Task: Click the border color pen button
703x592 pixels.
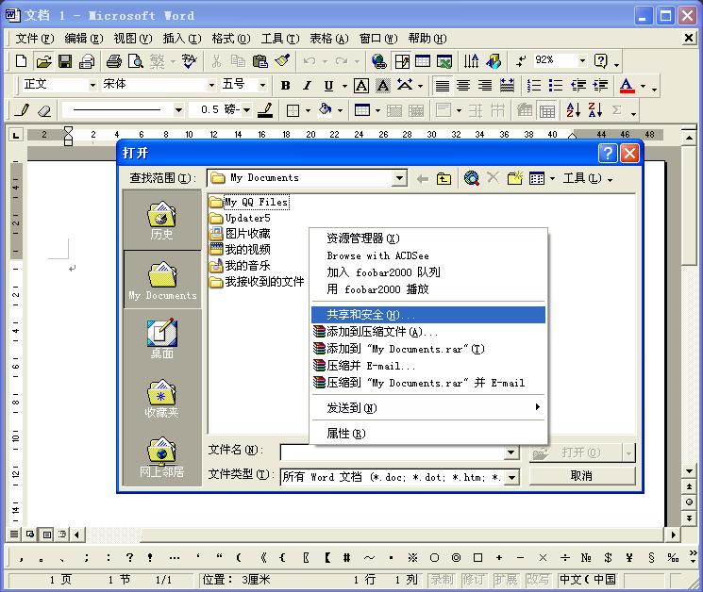Action: [x=265, y=109]
